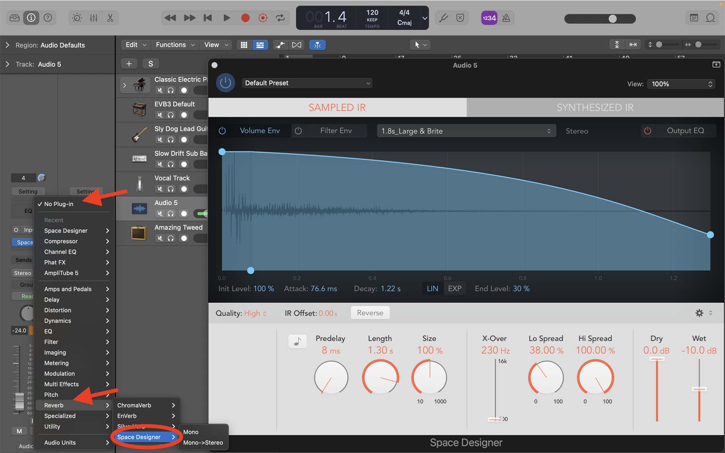Start playback with Play button
This screenshot has width=725, height=453.
click(226, 18)
